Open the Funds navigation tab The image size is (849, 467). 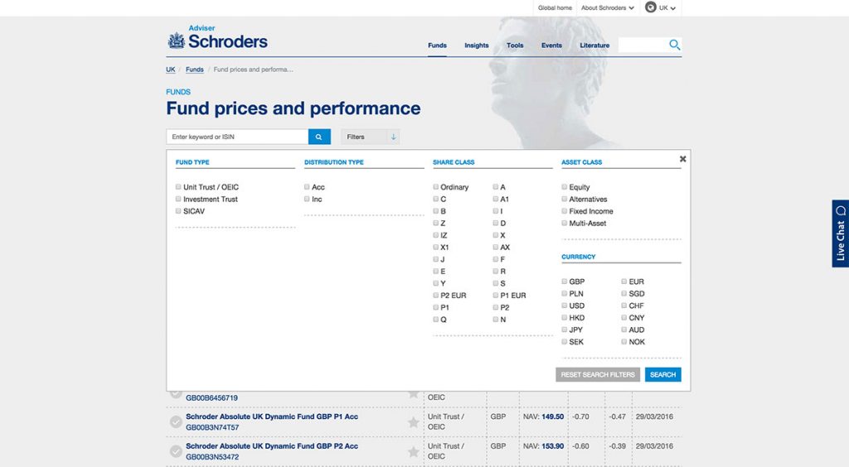(437, 46)
